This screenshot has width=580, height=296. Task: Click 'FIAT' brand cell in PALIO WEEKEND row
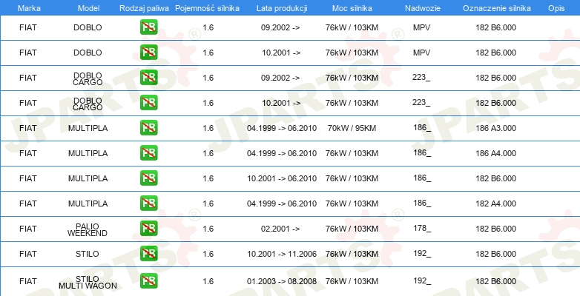click(28, 229)
